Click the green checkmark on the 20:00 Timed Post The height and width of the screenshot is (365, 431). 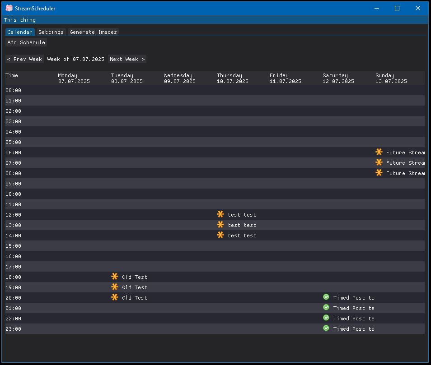point(326,297)
